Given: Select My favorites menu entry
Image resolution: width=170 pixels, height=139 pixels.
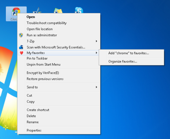Looking at the screenshot, I should pos(58,53).
